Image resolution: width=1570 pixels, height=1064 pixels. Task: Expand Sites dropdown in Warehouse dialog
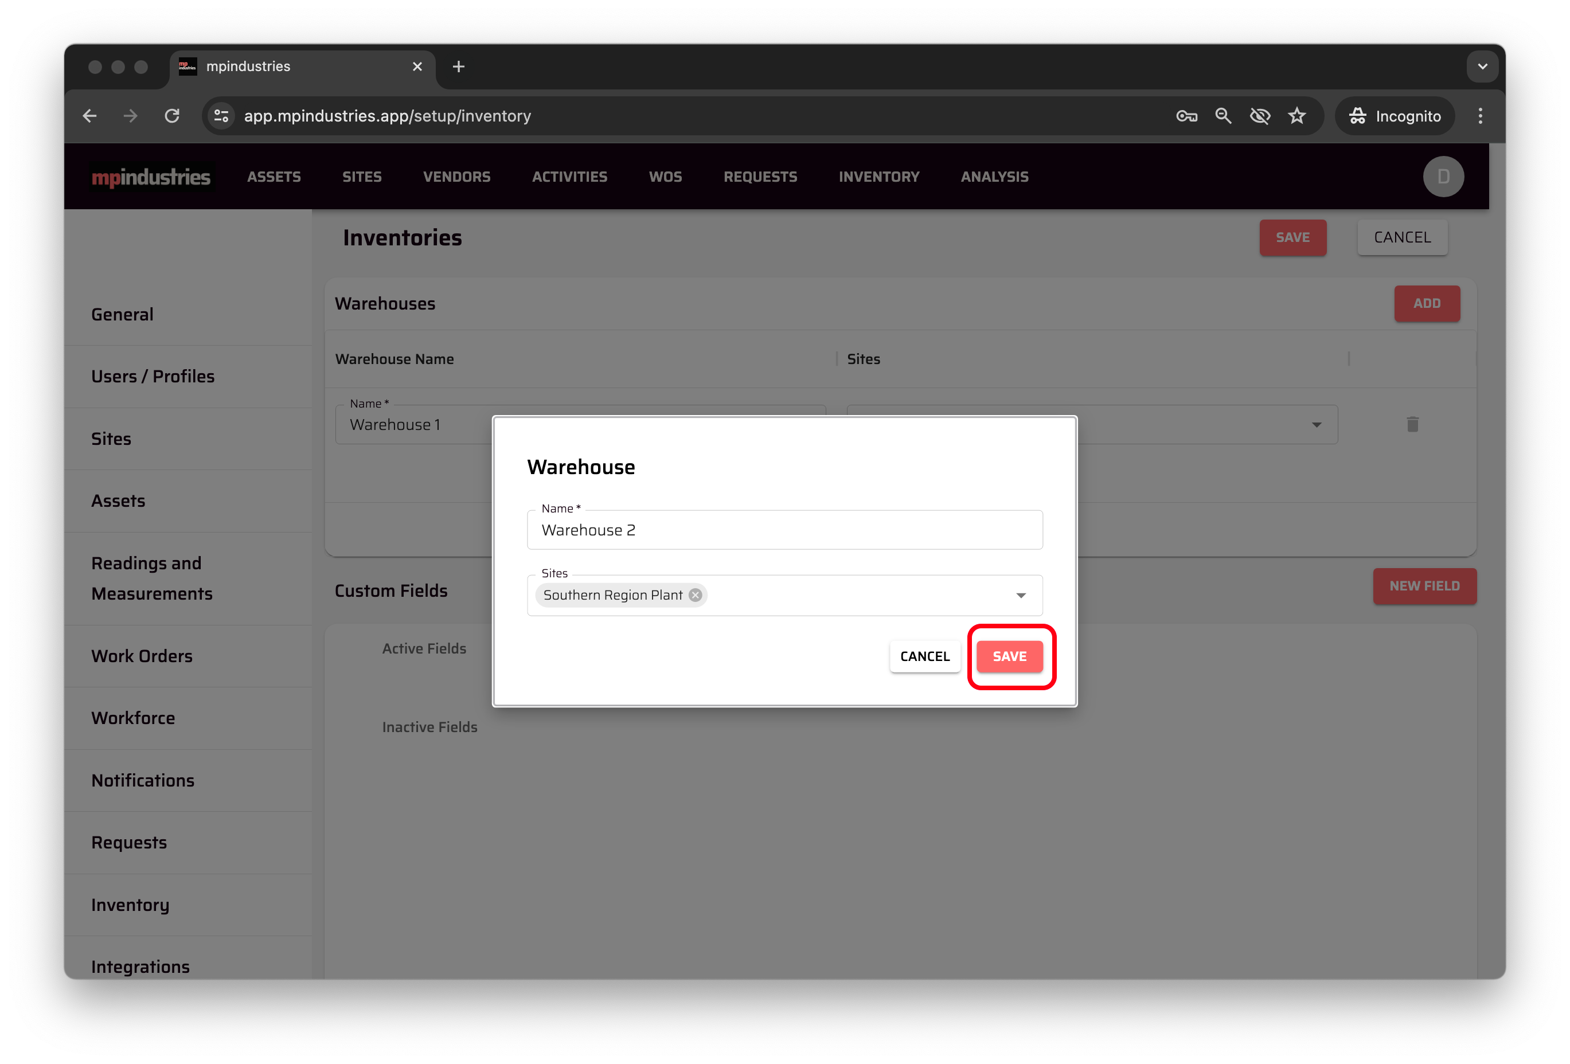1021,595
